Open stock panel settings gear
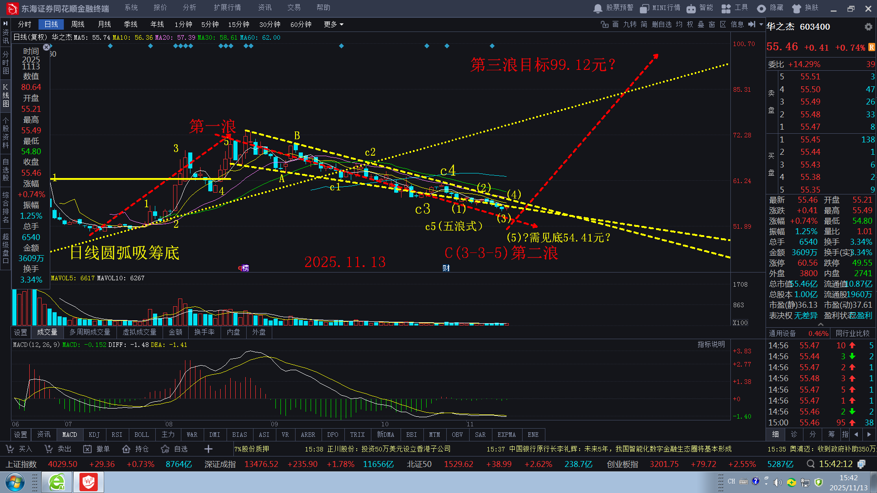 868,27
